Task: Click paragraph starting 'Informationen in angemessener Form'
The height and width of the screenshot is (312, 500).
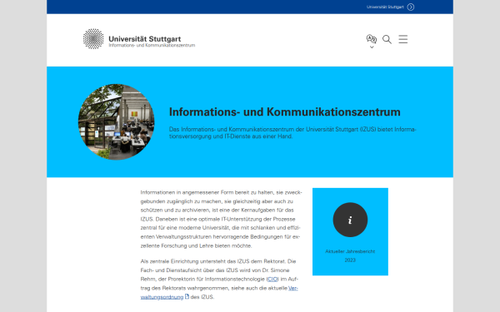Action: pyautogui.click(x=221, y=219)
